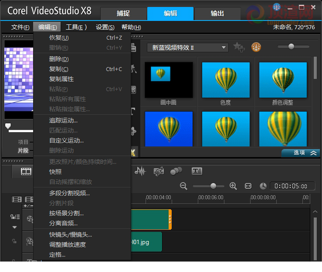
Task: Open the auto music icon
Action: click(x=159, y=171)
